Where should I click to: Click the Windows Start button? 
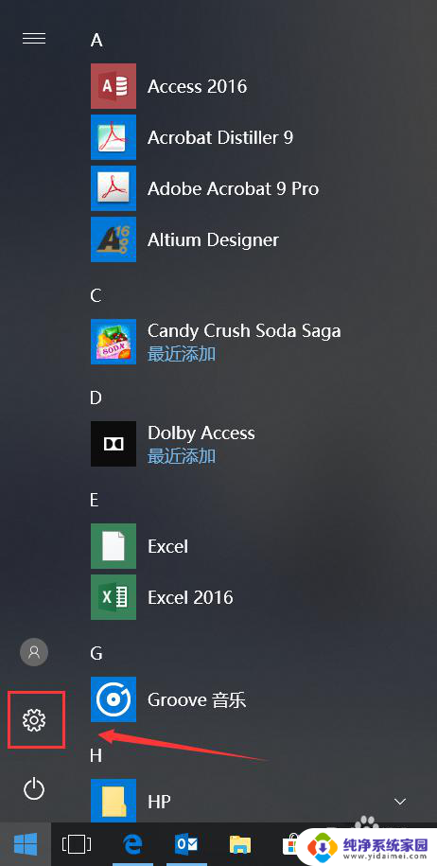(x=26, y=844)
